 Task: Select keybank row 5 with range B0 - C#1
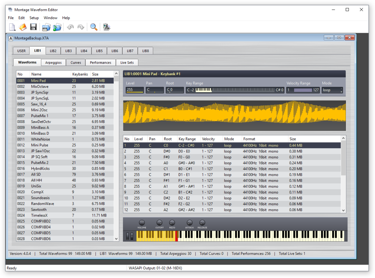[232, 169]
